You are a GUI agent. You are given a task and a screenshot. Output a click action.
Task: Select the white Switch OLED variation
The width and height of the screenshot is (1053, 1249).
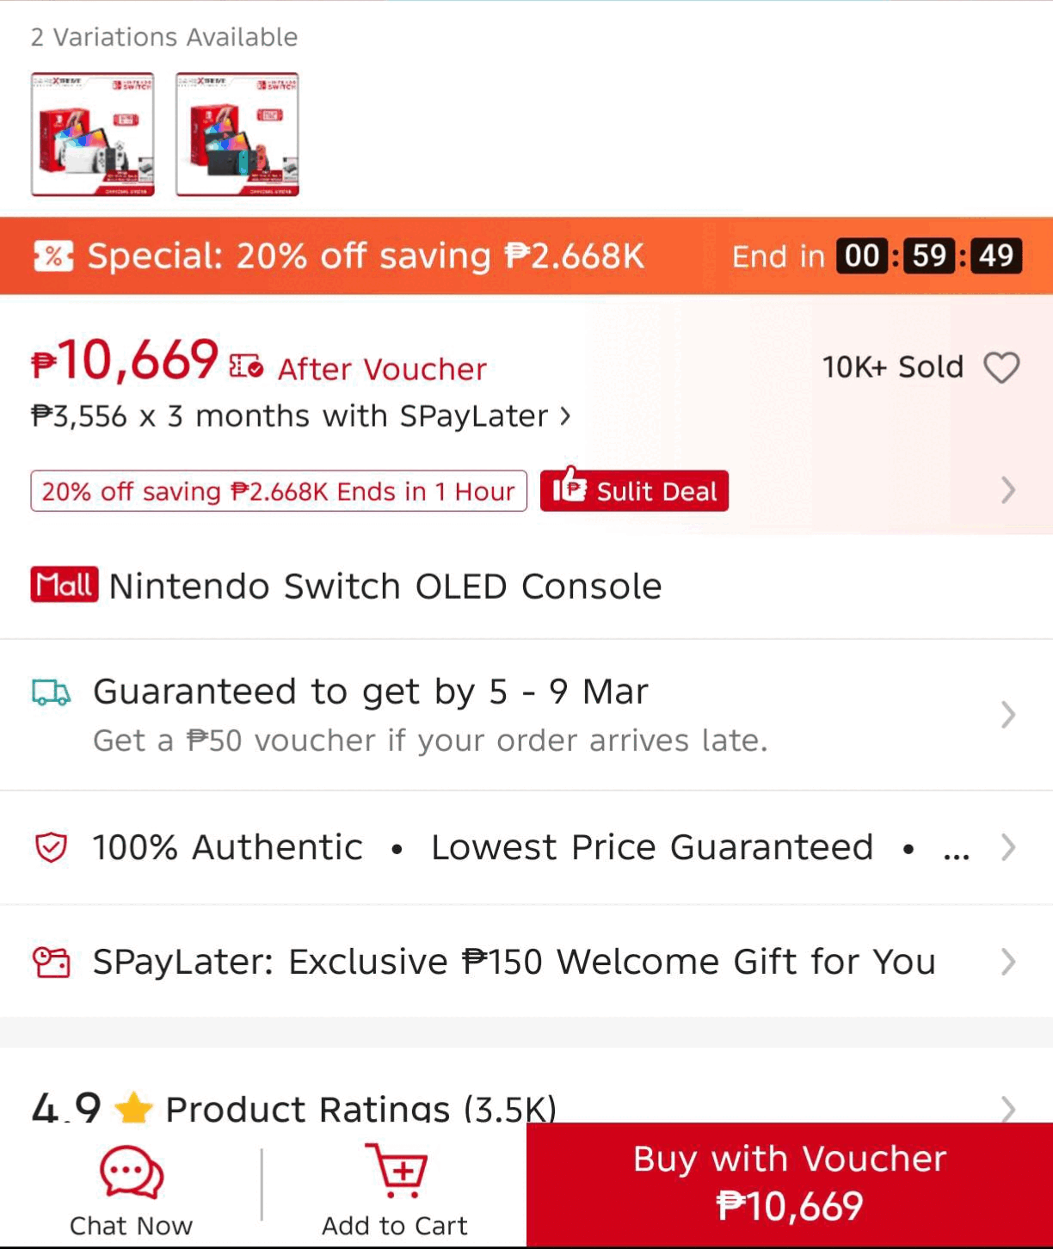point(93,134)
